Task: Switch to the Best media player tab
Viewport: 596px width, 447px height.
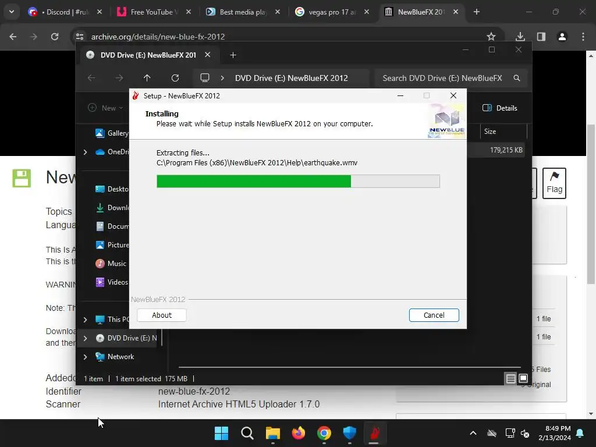Action: click(243, 12)
